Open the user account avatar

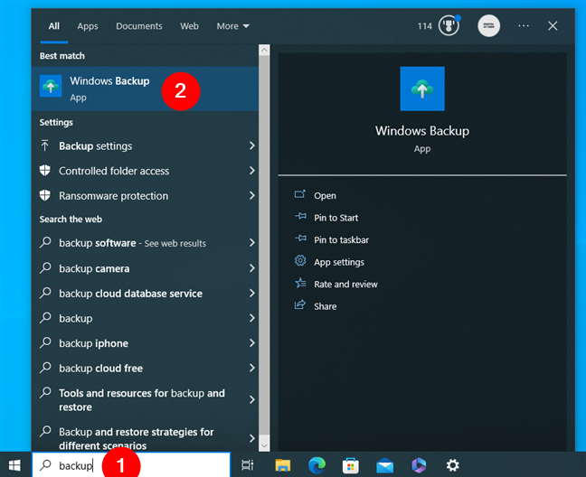click(x=488, y=26)
